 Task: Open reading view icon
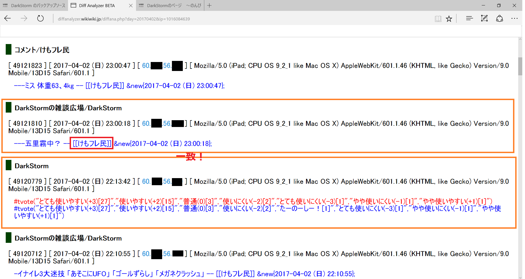click(x=438, y=18)
